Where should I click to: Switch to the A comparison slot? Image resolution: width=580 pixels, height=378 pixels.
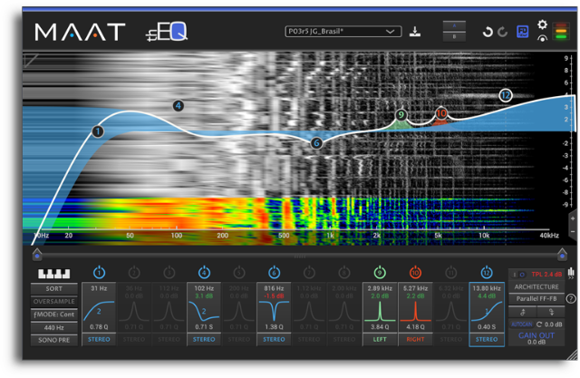454,26
